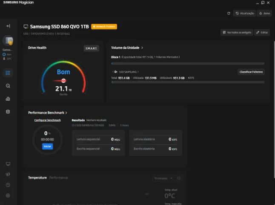Click Leitura aleatória result row
This screenshot has width=275, height=205.
coord(155,139)
